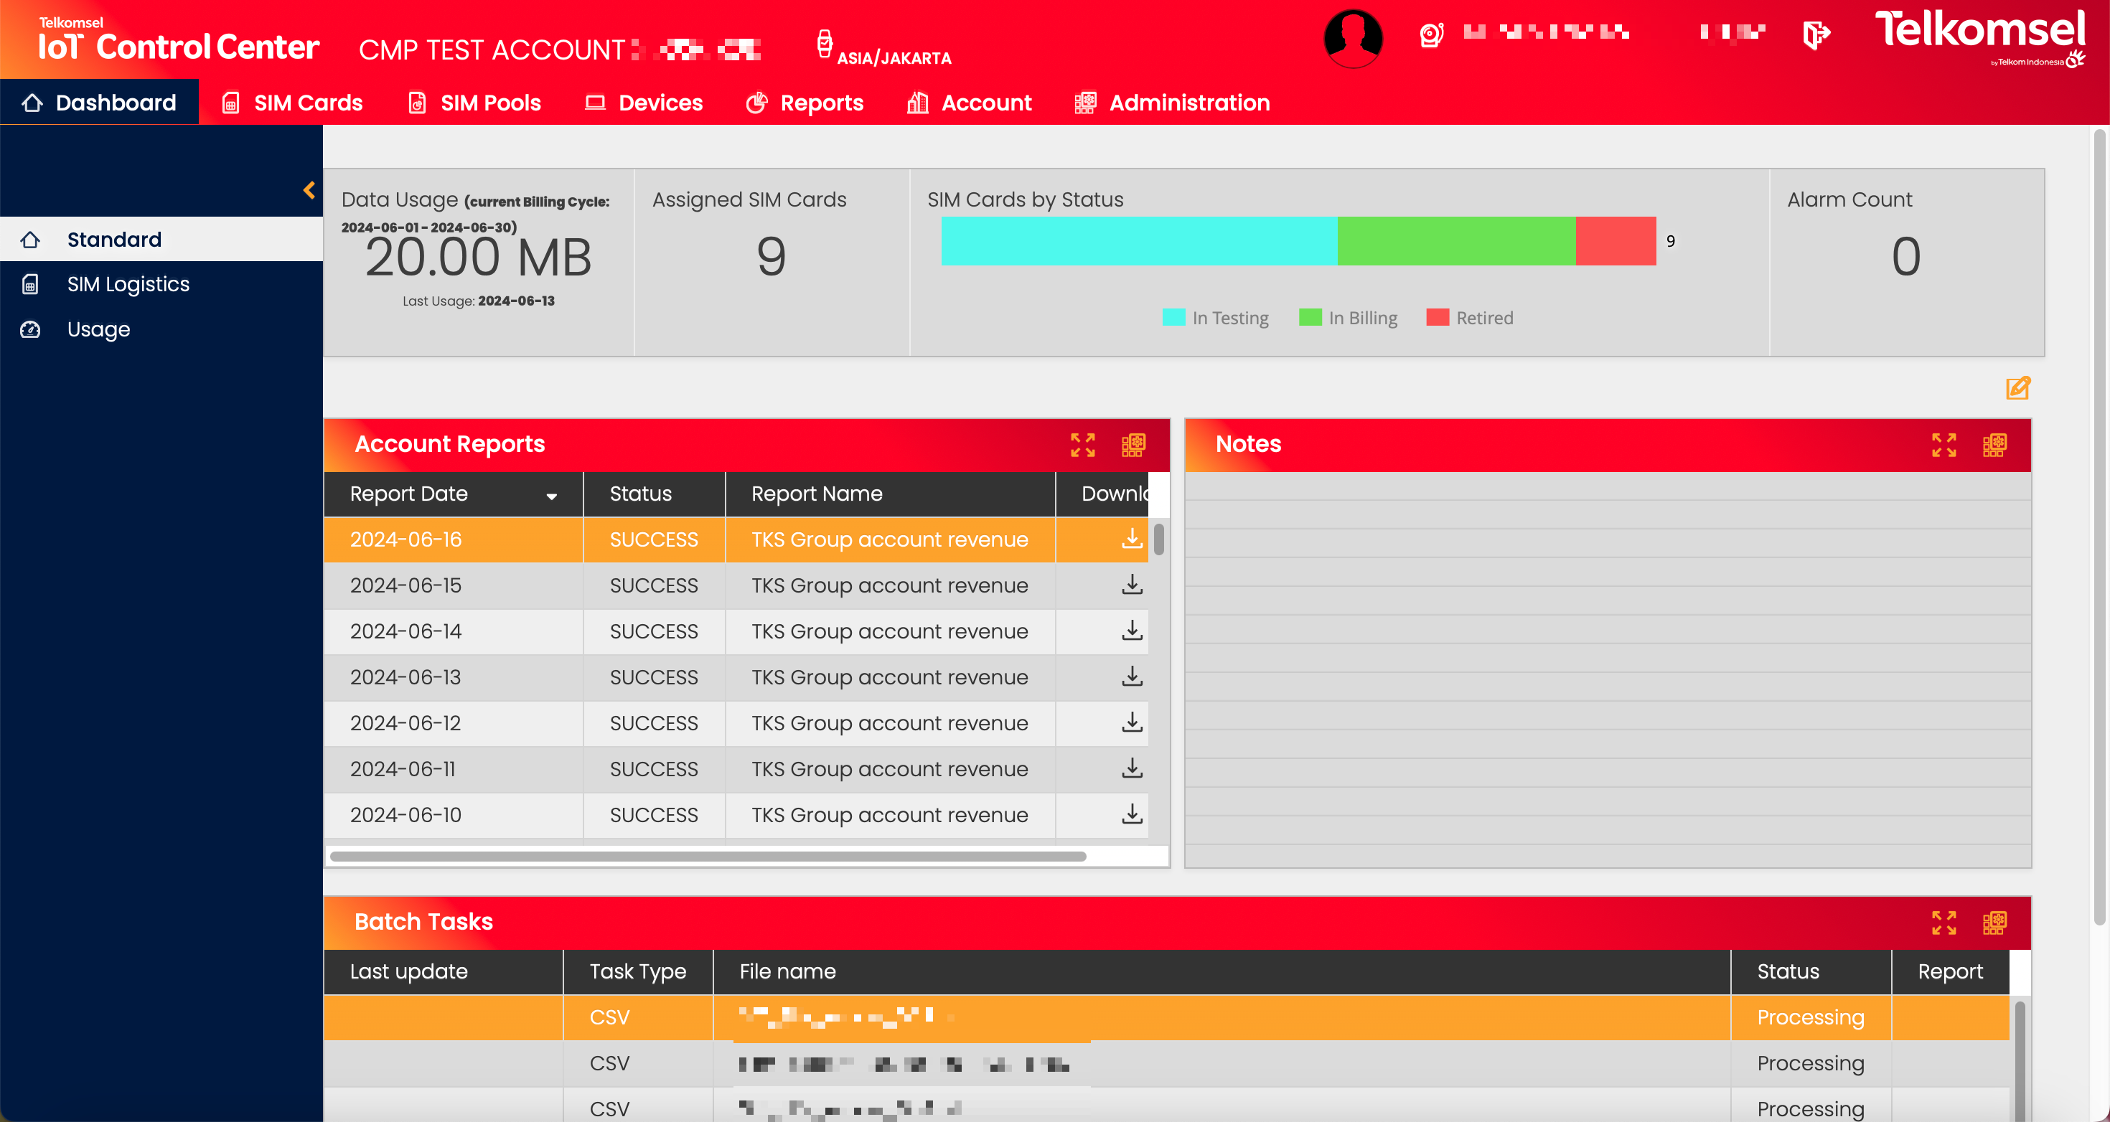This screenshot has height=1122, width=2110.
Task: Go to SIM Logistics in sidebar
Action: pyautogui.click(x=128, y=284)
